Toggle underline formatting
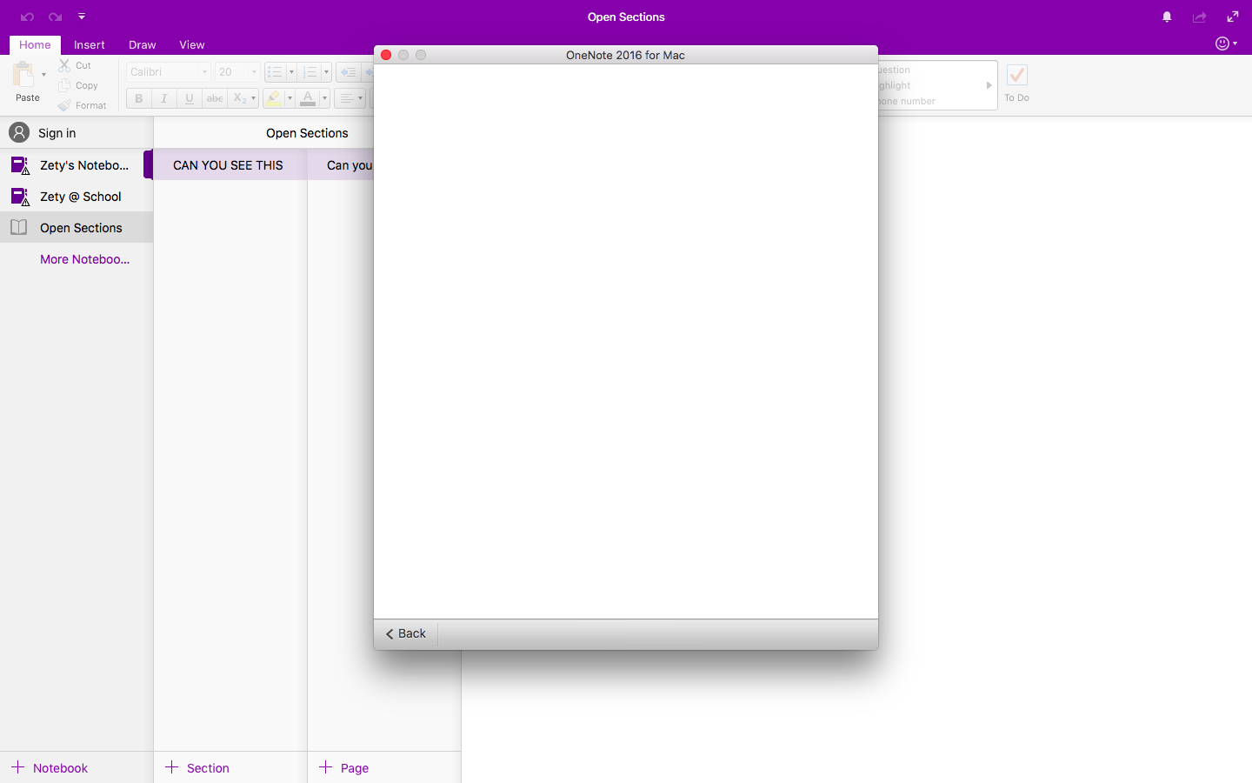The width and height of the screenshot is (1252, 783). tap(189, 98)
